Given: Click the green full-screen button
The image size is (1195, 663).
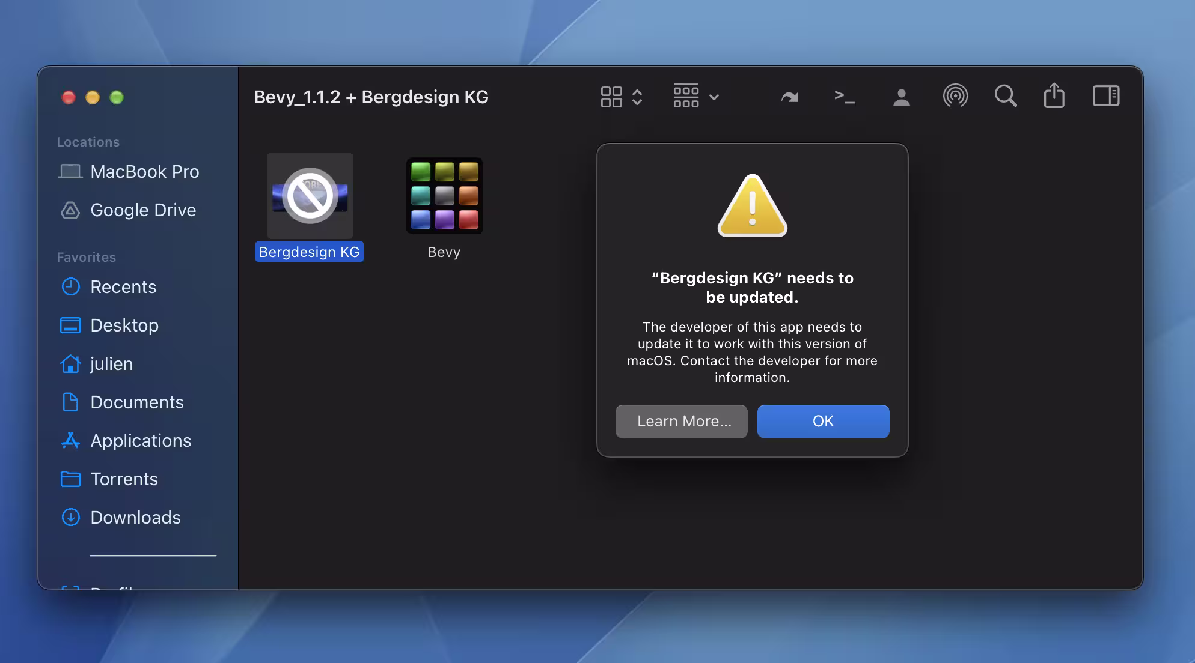Looking at the screenshot, I should (117, 97).
